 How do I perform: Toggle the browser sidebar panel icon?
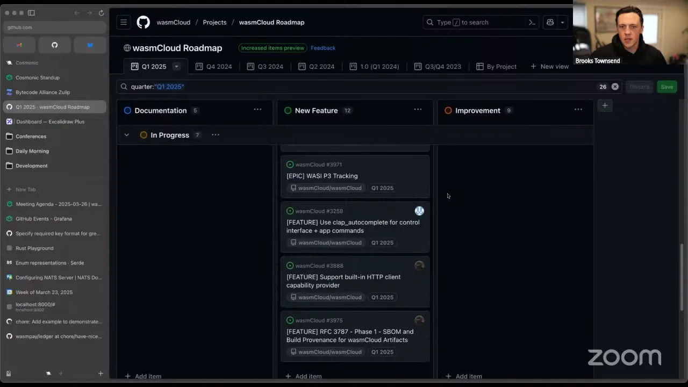tap(31, 12)
